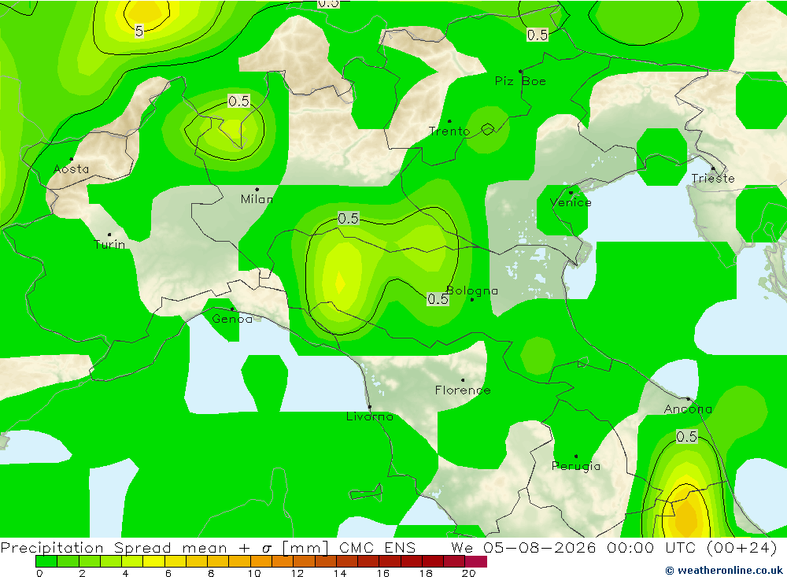Click the Piz Boe label

pos(520,81)
